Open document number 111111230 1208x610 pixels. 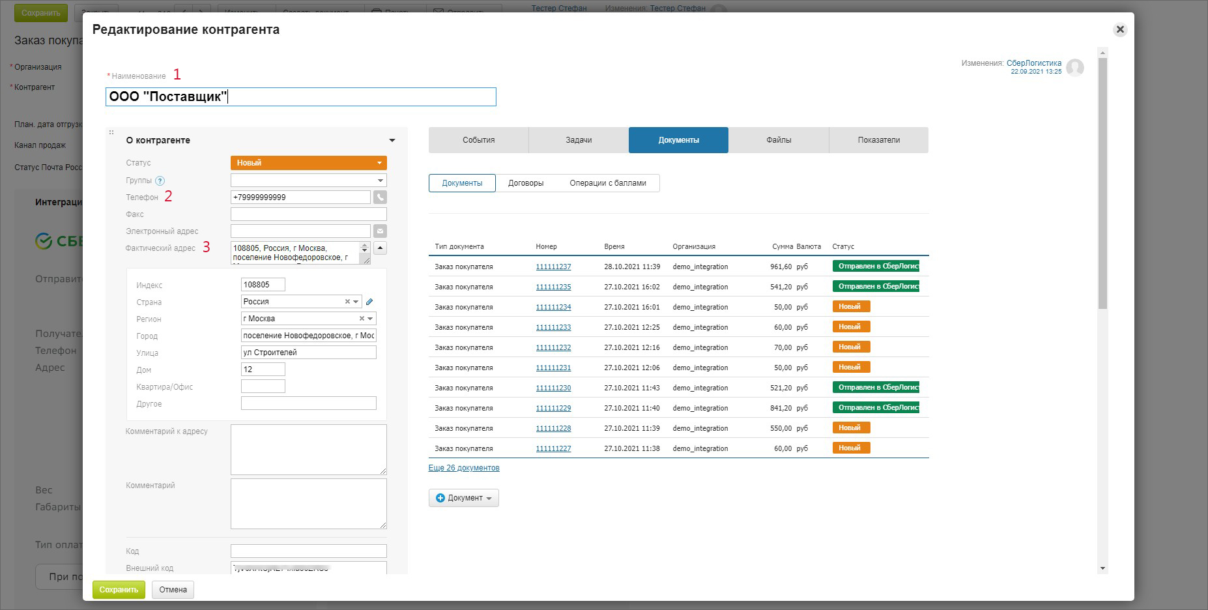click(553, 388)
